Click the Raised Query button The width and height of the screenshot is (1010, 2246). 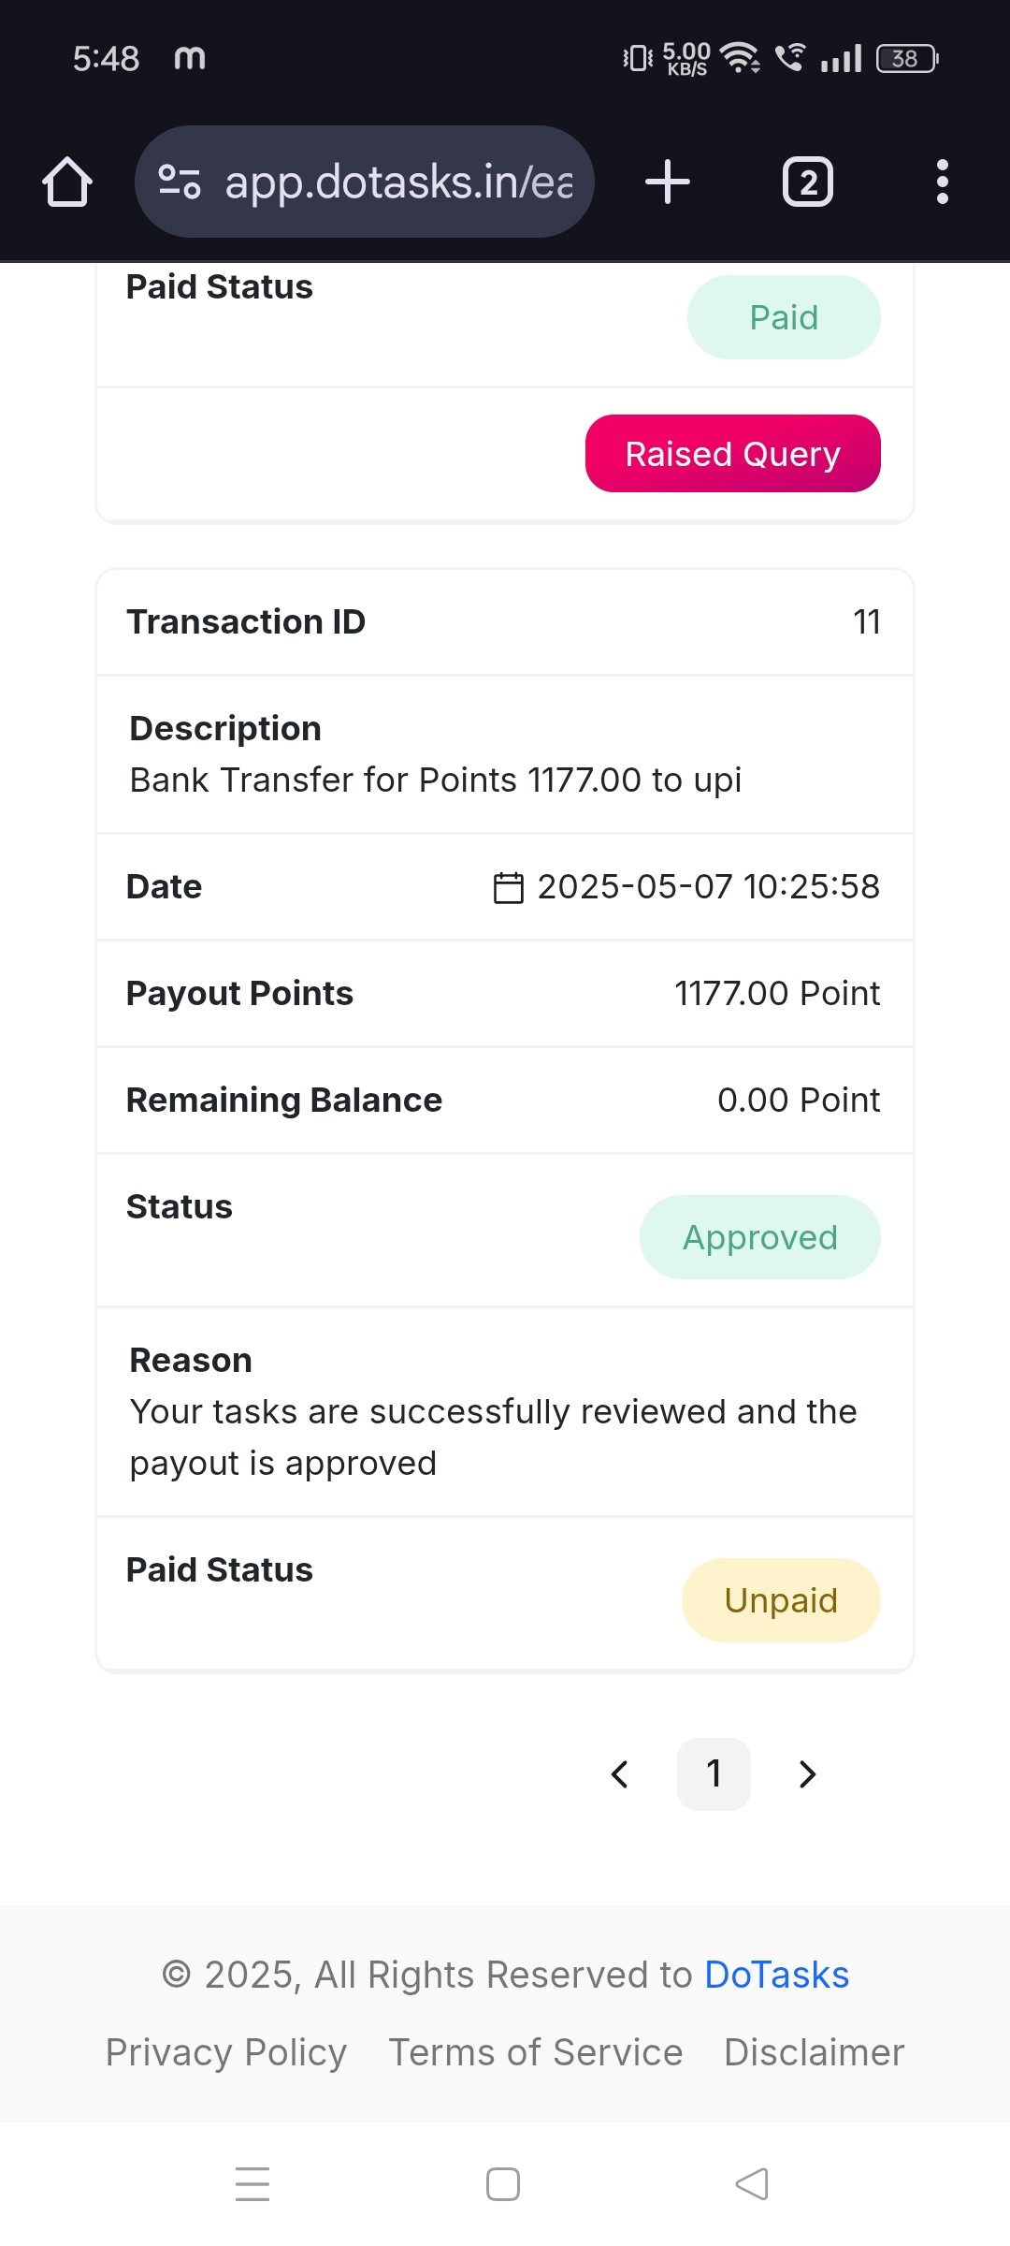(733, 454)
